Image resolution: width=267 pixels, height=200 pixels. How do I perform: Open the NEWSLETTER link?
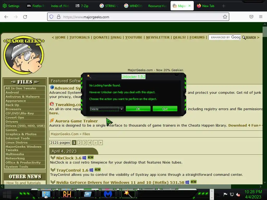tap(158, 37)
